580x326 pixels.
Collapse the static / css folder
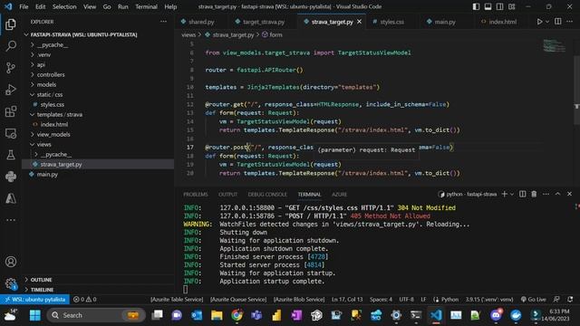50,94
